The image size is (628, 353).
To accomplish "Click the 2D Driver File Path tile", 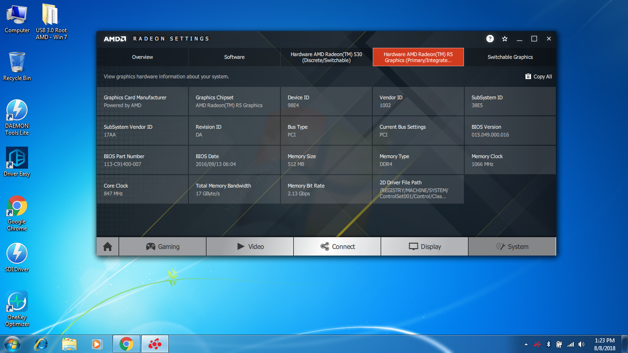I will click(418, 189).
